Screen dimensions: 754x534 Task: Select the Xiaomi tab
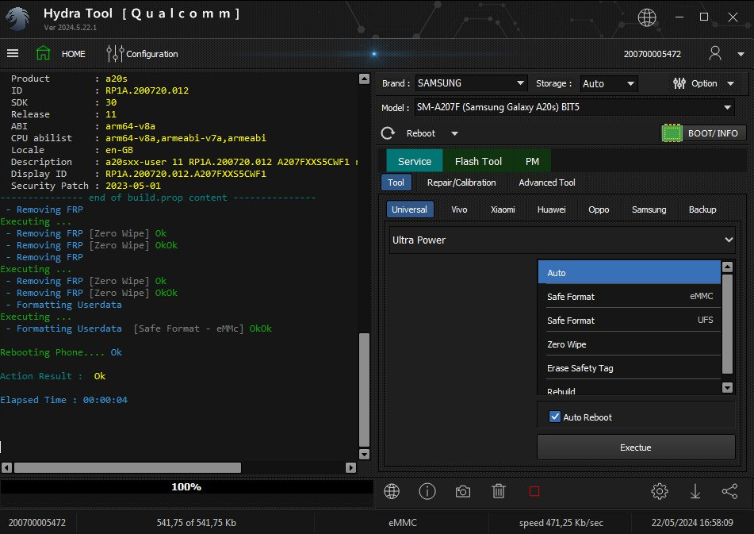pyautogui.click(x=503, y=209)
